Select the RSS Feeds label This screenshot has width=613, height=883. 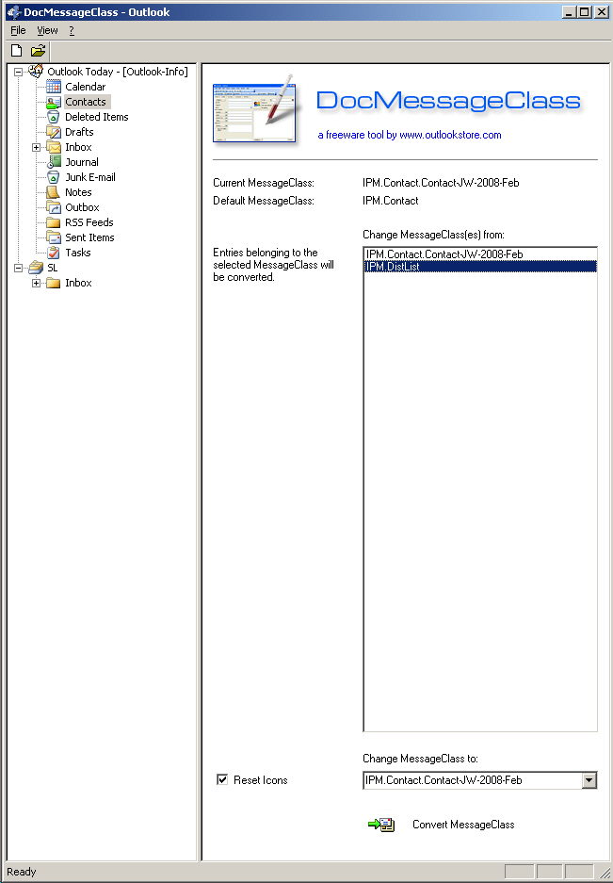89,222
